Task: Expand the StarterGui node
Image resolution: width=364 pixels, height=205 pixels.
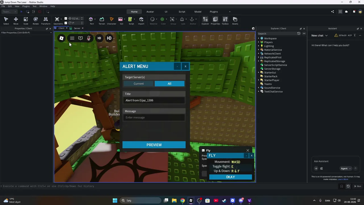Action: 258,73
